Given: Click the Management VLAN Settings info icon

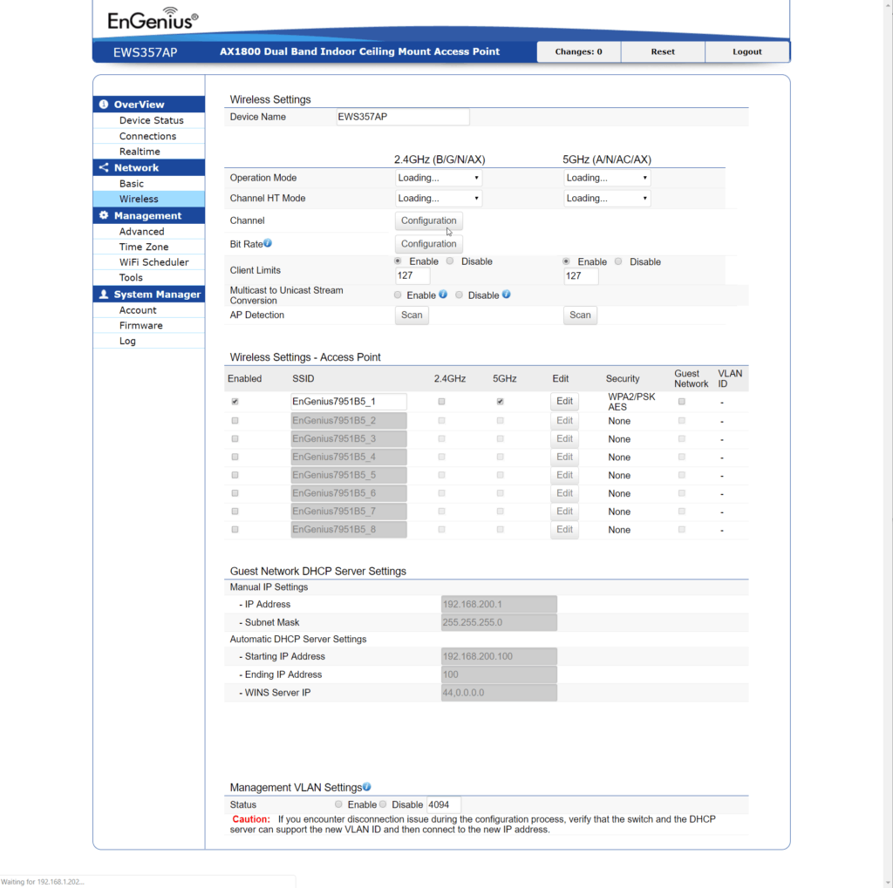Looking at the screenshot, I should (x=367, y=787).
